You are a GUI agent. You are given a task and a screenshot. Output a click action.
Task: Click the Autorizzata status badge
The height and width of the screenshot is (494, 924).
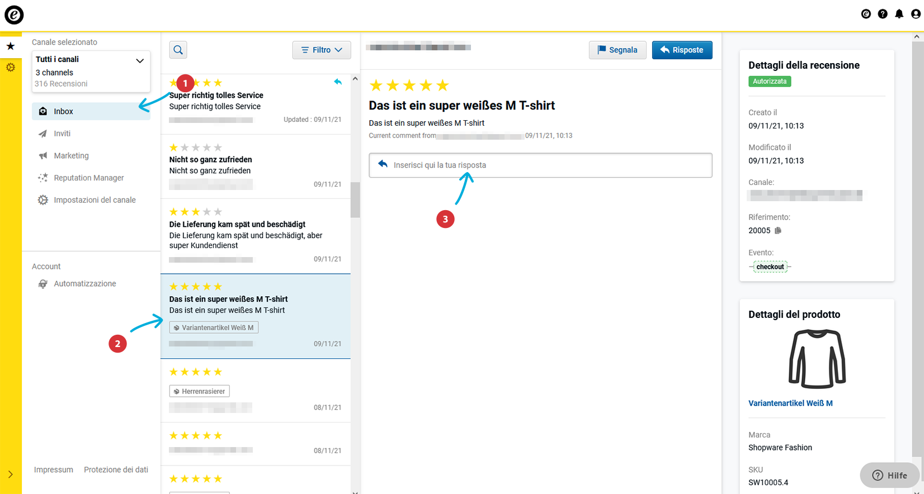770,82
